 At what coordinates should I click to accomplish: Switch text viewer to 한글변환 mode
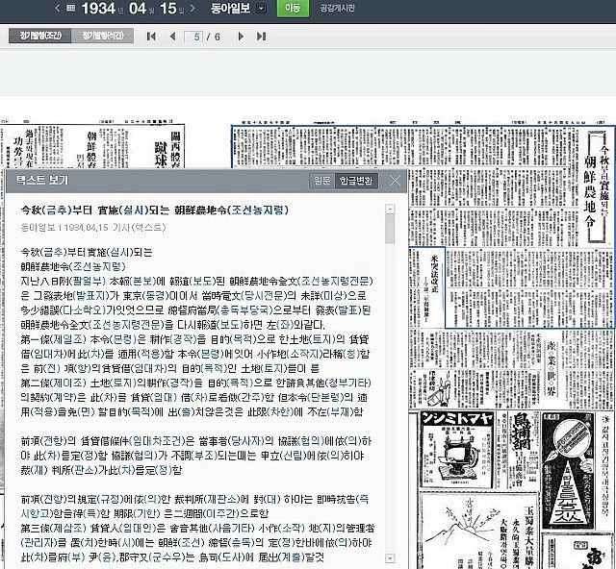pyautogui.click(x=356, y=181)
